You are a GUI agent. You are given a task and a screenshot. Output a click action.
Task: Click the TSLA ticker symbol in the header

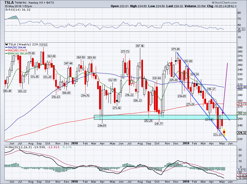tap(9, 3)
